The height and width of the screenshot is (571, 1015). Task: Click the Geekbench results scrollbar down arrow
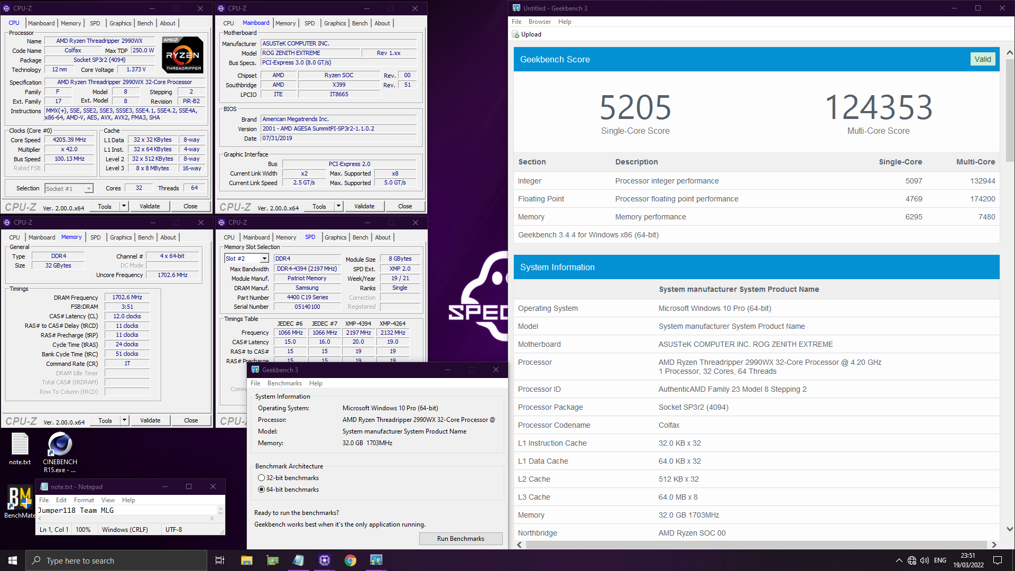tap(1009, 529)
